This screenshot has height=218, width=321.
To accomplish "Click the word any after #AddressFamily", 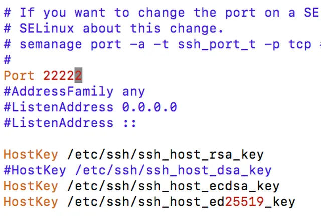I will [134, 92].
